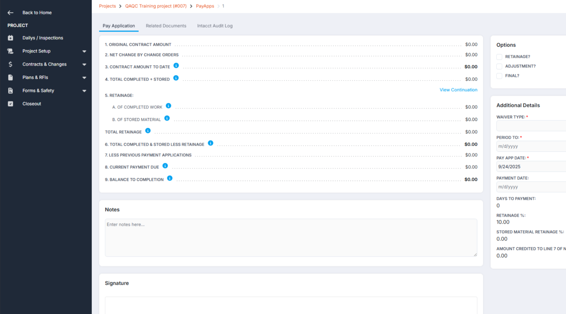This screenshot has width=566, height=314.
Task: Expand the Project Setup menu arrow
Action: tap(84, 51)
